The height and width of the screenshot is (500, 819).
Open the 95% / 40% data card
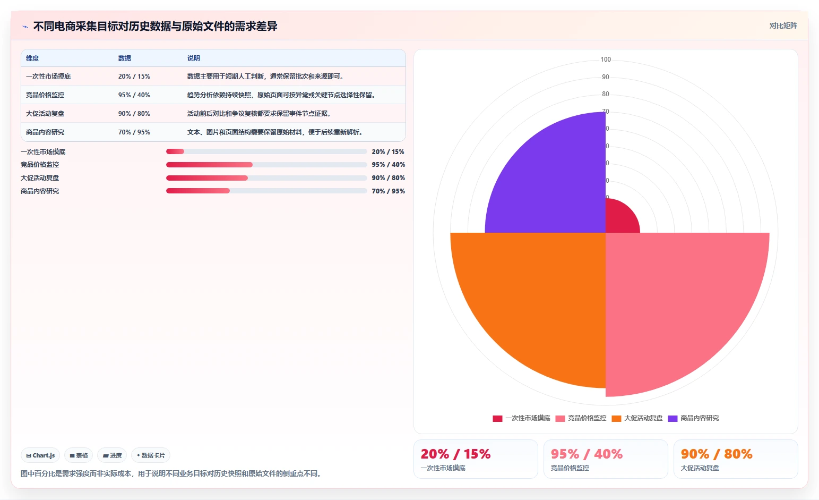point(606,459)
